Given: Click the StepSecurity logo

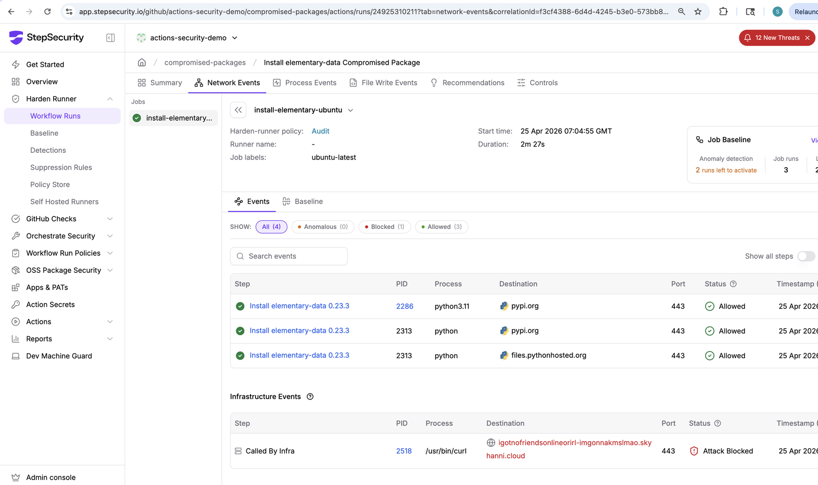Looking at the screenshot, I should [47, 37].
